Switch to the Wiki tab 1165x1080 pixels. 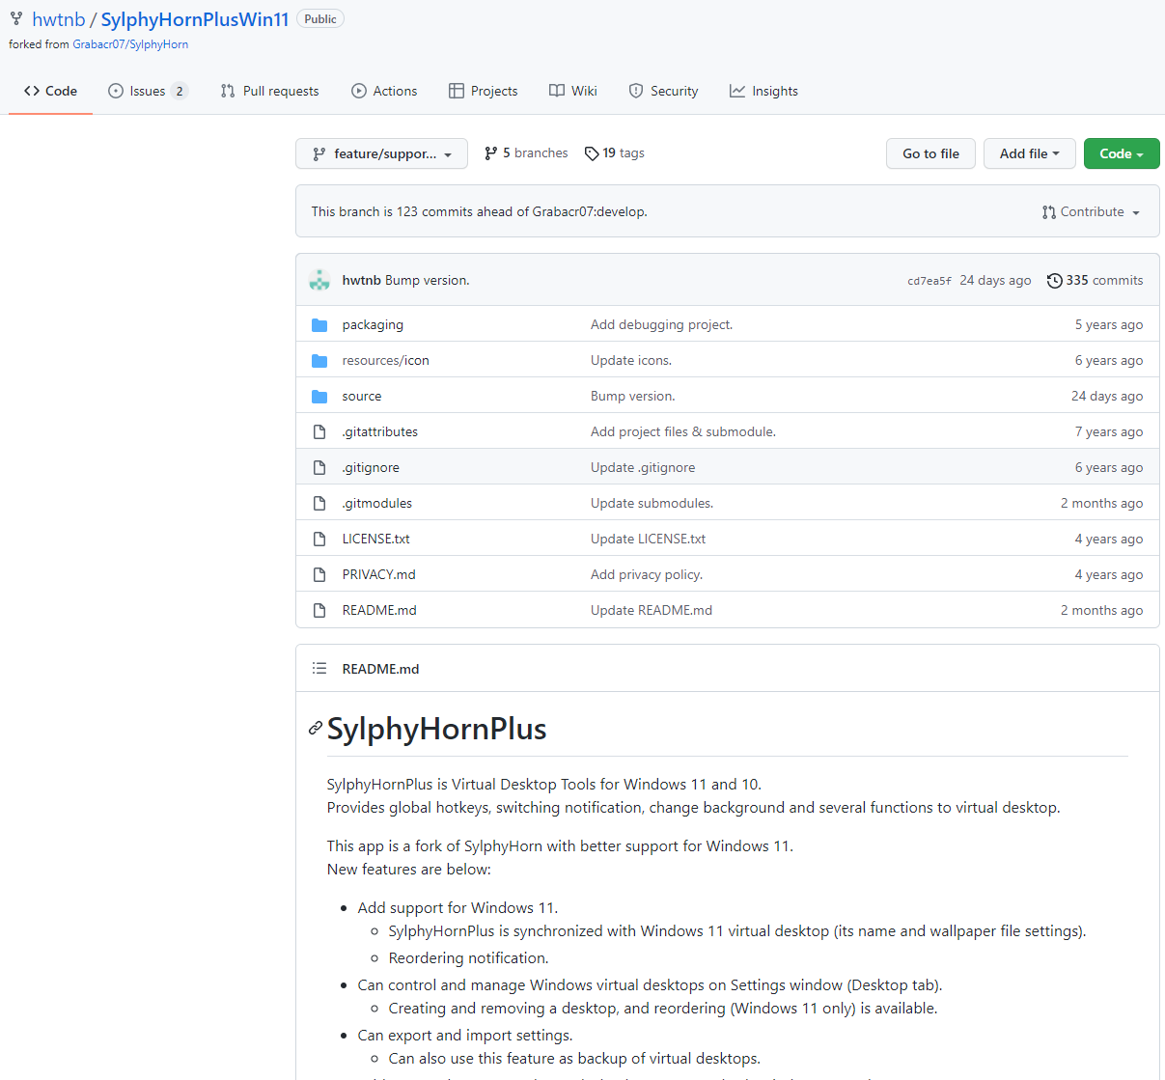[x=573, y=91]
